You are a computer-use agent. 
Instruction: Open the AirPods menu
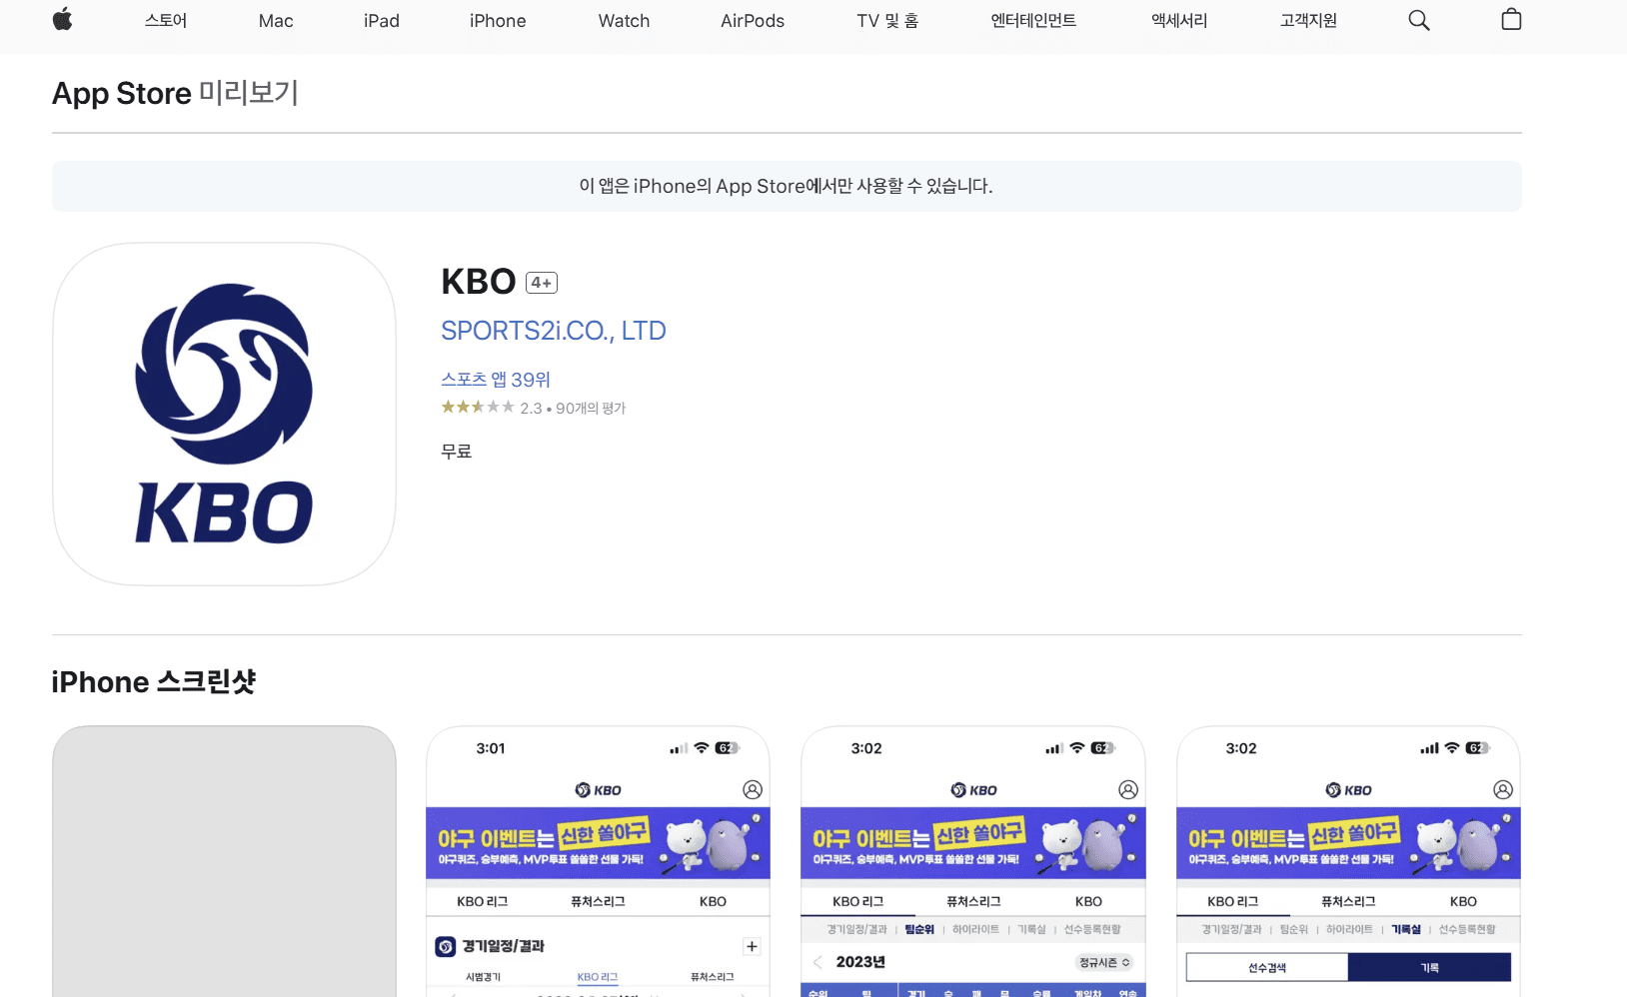(x=753, y=20)
